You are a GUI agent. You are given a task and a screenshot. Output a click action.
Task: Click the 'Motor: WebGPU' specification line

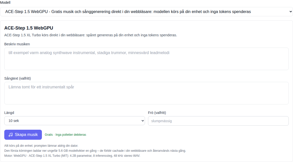click(72, 156)
